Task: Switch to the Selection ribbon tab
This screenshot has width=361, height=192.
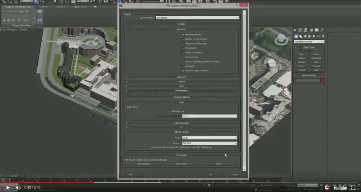Action: [x=61, y=7]
